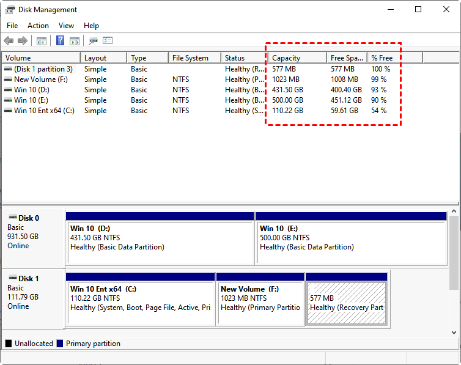Open the Action menu
The width and height of the screenshot is (461, 365).
pyautogui.click(x=38, y=26)
